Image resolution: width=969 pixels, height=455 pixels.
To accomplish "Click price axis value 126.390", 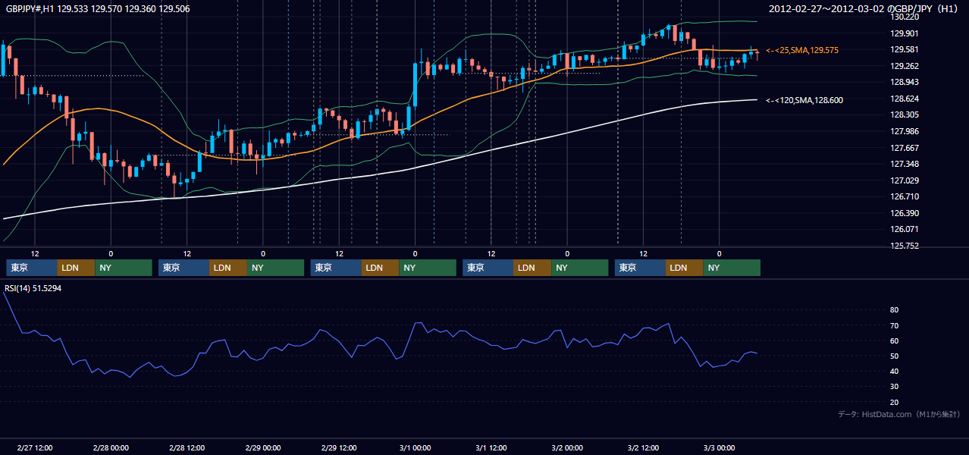I will [905, 214].
